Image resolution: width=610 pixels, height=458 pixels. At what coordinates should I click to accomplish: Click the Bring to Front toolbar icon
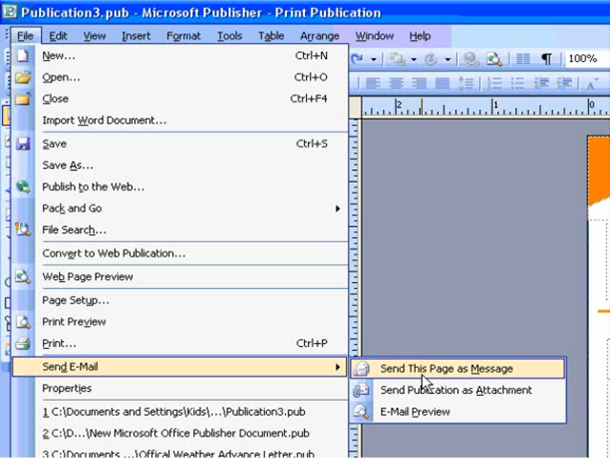[x=398, y=59]
